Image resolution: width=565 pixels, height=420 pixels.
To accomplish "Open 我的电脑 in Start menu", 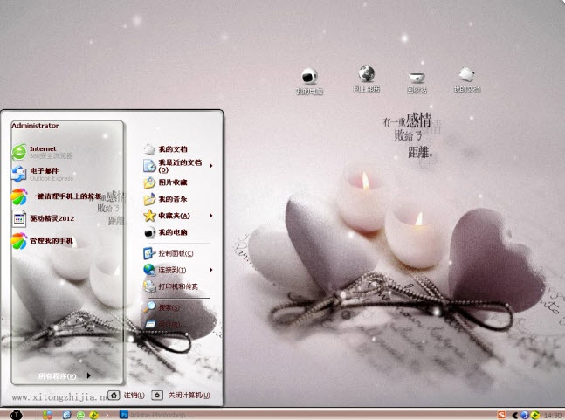I will point(166,232).
